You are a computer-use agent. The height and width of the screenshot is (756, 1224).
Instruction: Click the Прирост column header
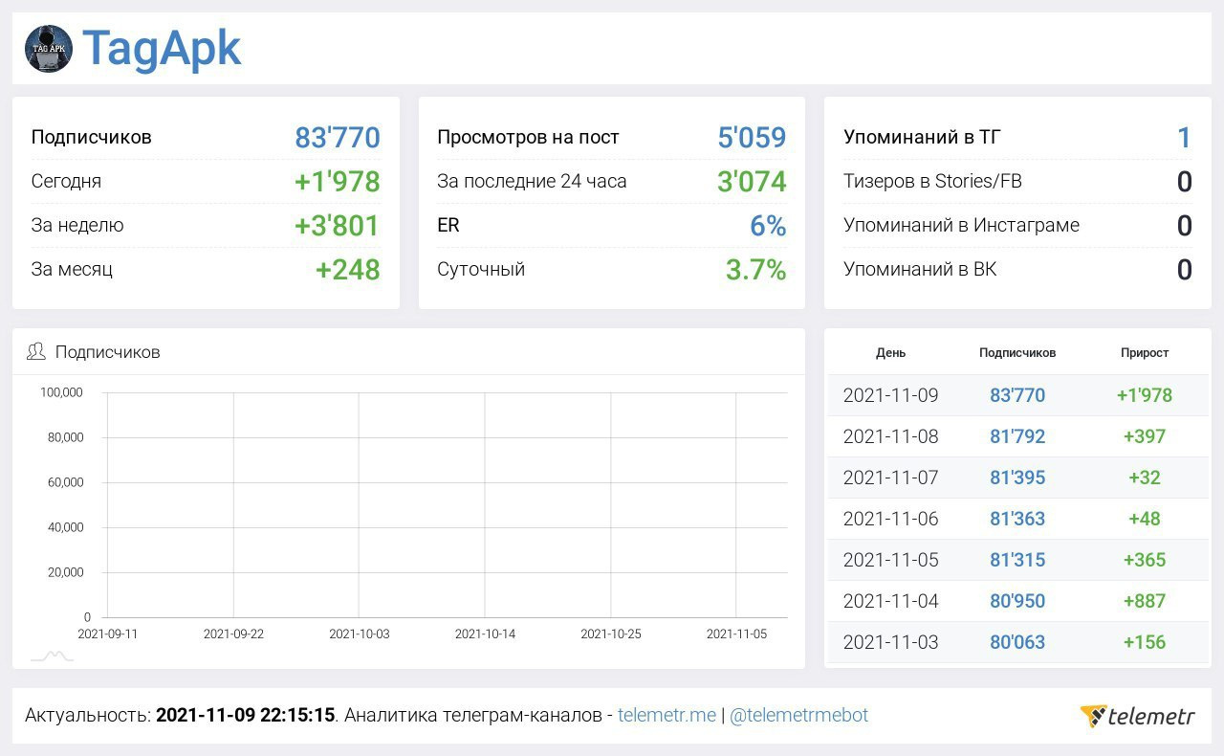(1145, 352)
